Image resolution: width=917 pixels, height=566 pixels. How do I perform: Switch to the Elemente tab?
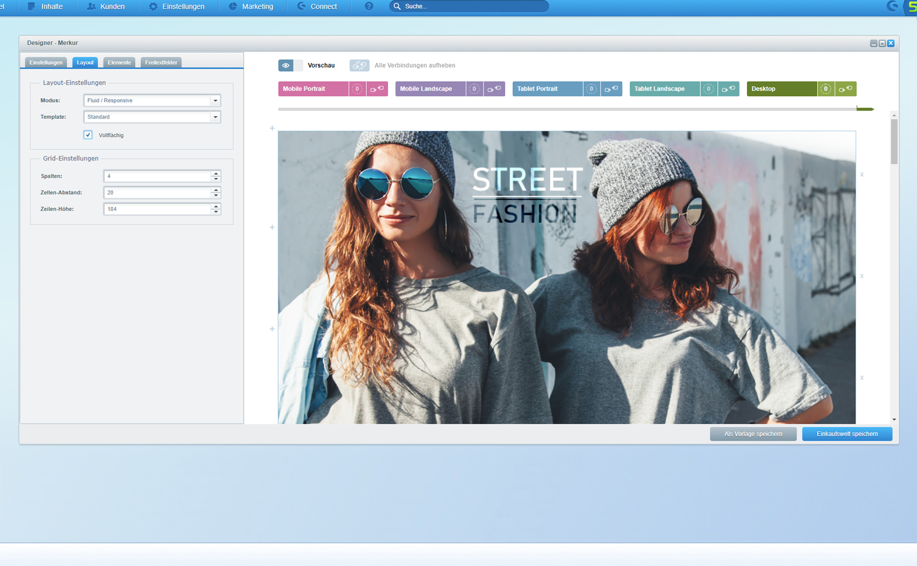click(x=119, y=62)
